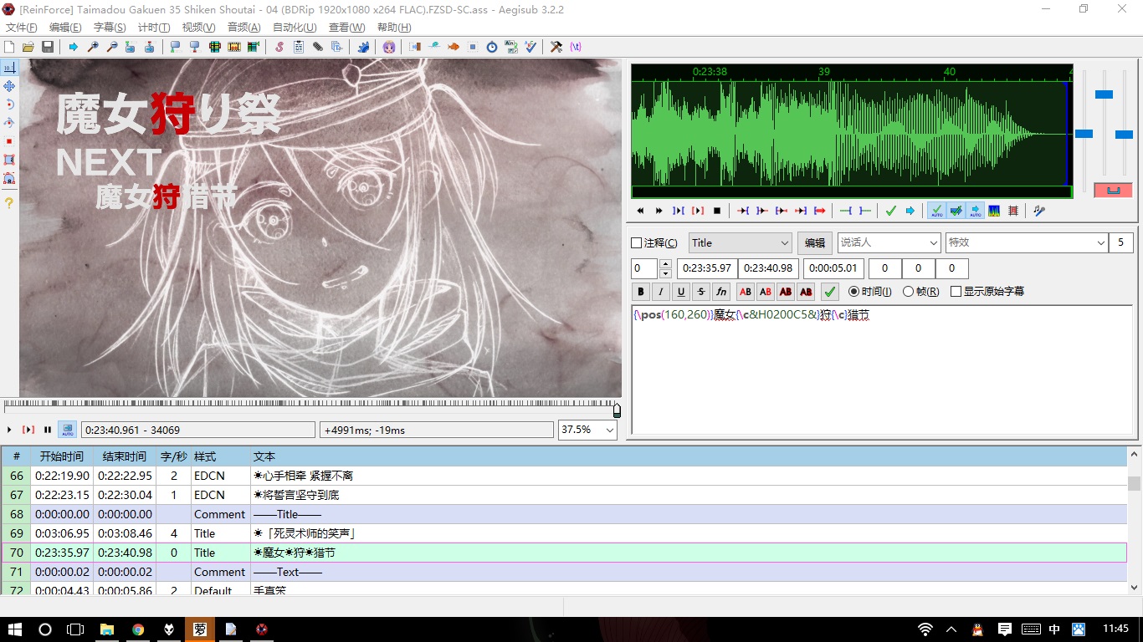Toggle video auto-scroll AUTO button
This screenshot has height=642, width=1143.
point(67,430)
